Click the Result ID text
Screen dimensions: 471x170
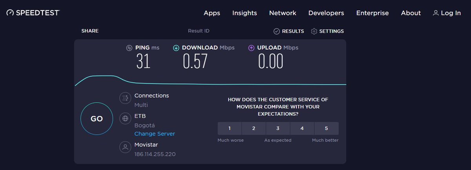point(199,31)
